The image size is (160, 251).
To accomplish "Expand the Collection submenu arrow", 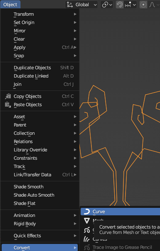I will pos(75,133).
